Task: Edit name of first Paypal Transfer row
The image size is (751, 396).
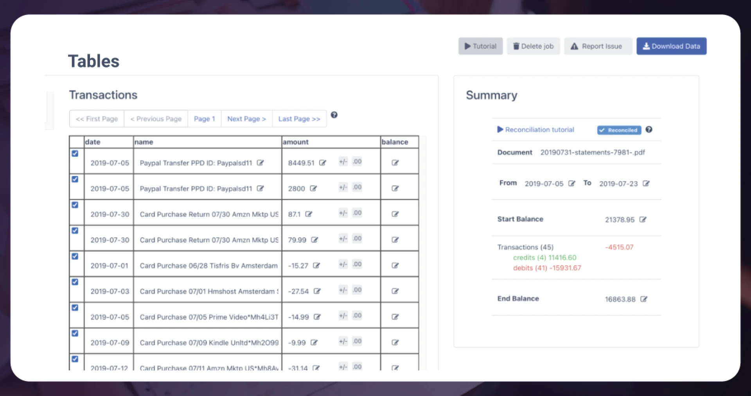Action: [x=260, y=163]
